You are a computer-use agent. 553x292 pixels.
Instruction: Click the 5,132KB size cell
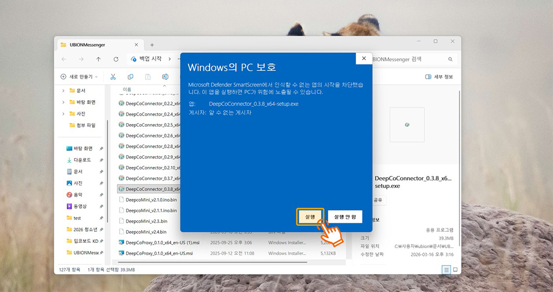pos(328,253)
